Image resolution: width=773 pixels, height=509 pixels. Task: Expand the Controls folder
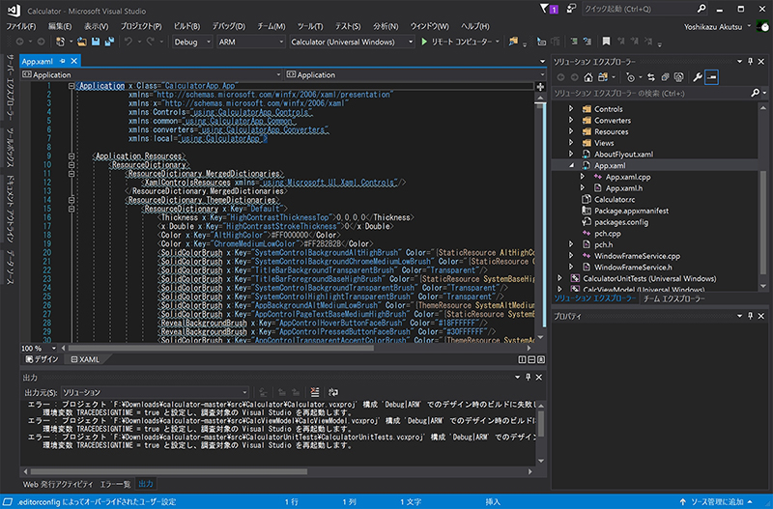pyautogui.click(x=571, y=108)
